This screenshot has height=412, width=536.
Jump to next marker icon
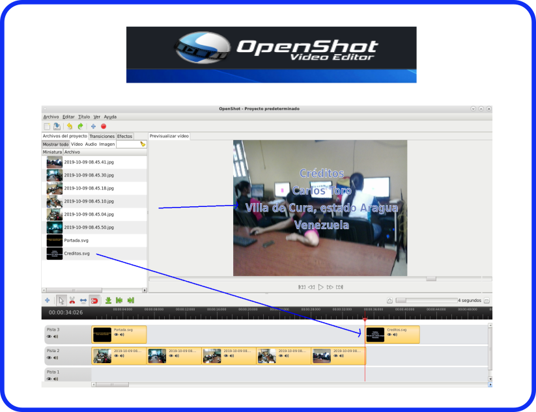131,300
